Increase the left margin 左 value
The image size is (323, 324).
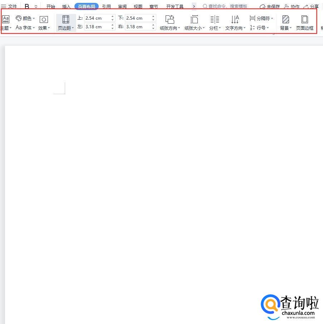[112, 25]
